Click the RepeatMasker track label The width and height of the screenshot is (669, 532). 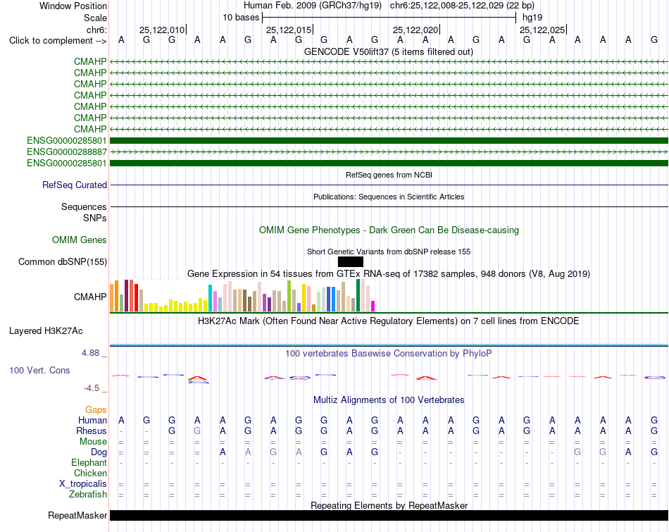[77, 515]
